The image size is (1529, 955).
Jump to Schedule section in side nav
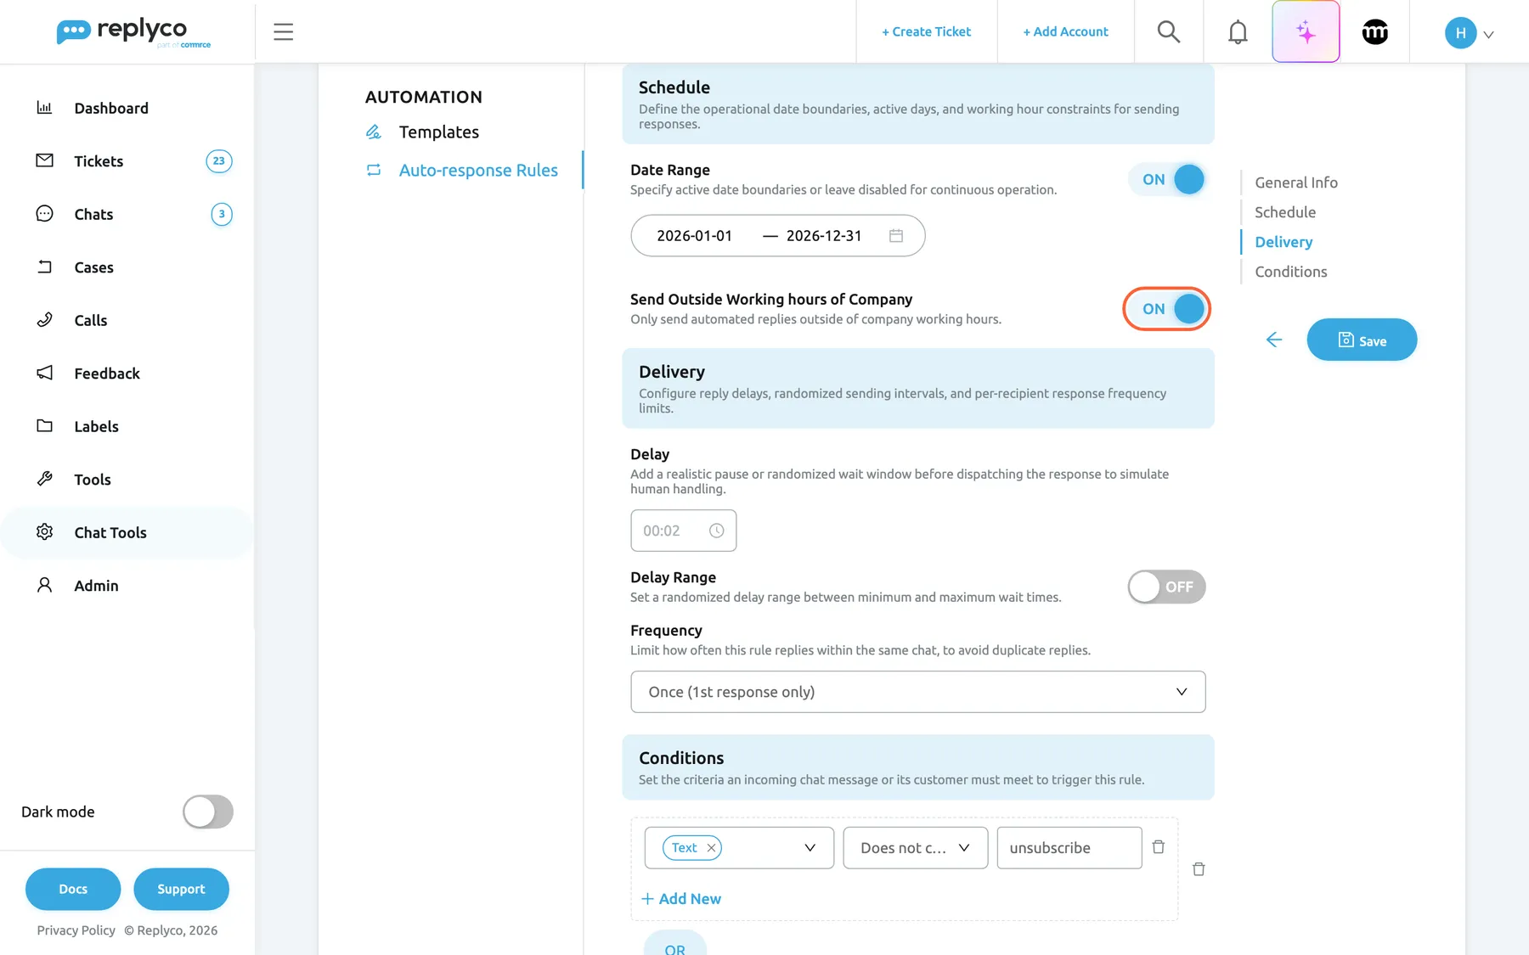coord(1285,212)
